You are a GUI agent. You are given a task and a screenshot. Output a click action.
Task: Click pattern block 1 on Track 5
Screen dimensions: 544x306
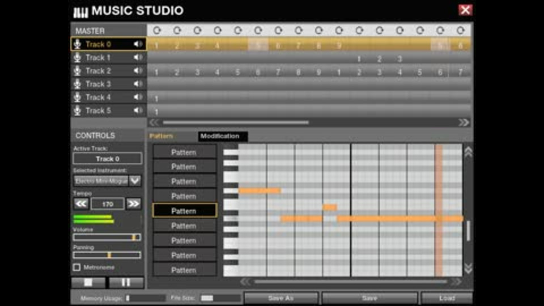156,112
